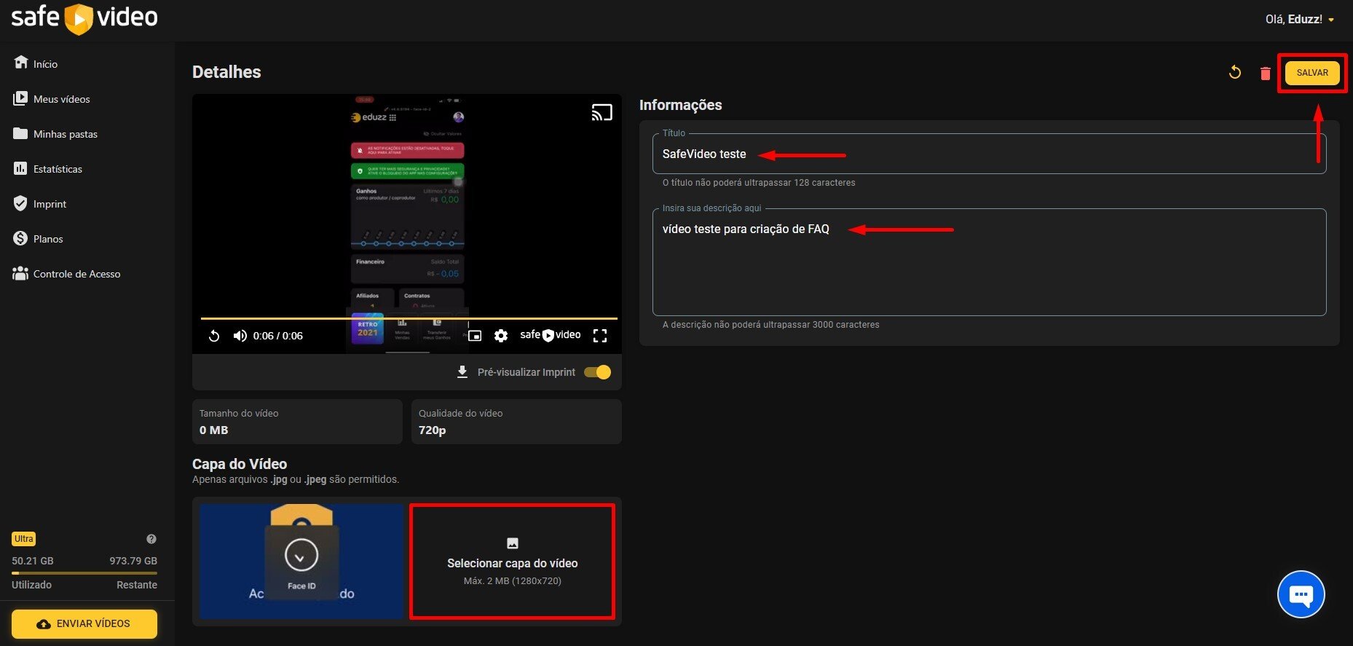Click the ENVIAR VÍDEOS button
This screenshot has width=1353, height=646.
point(84,623)
